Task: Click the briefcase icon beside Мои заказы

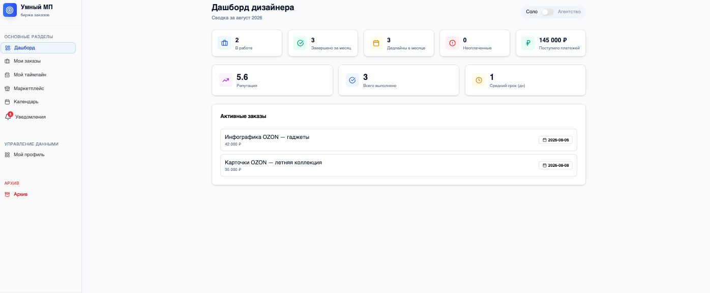Action: point(7,61)
